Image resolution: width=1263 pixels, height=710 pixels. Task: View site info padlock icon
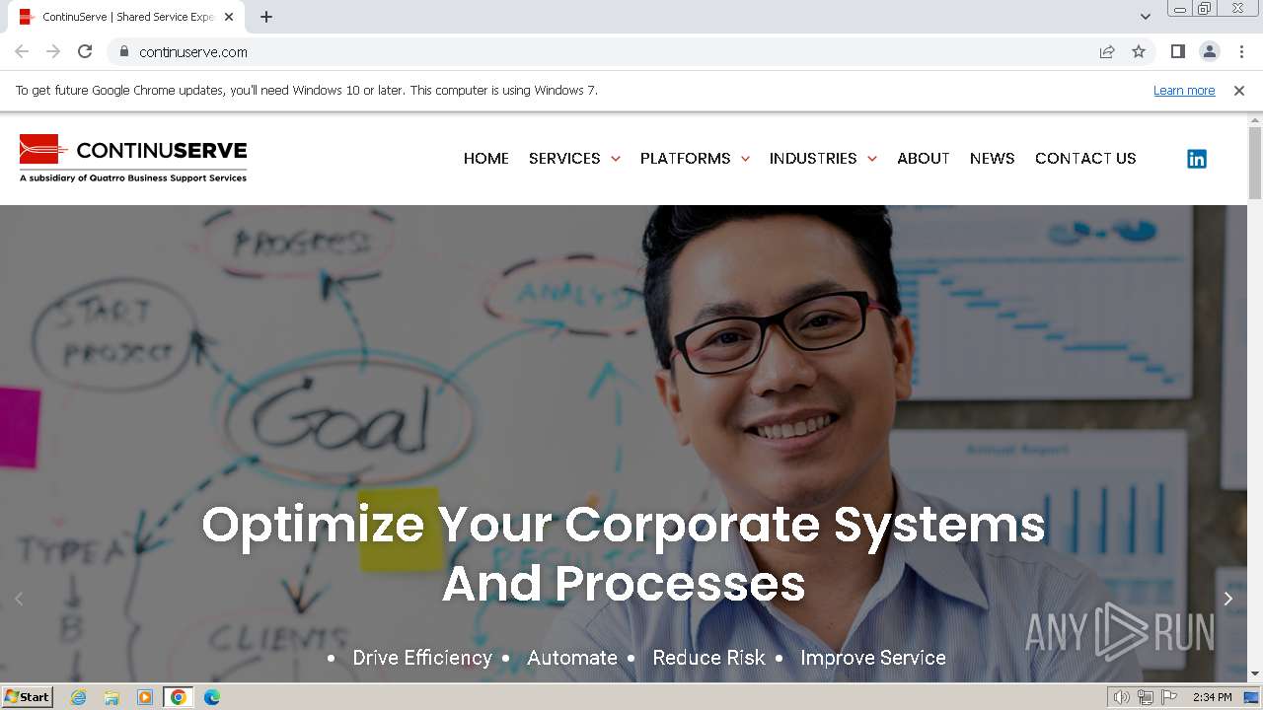(124, 51)
